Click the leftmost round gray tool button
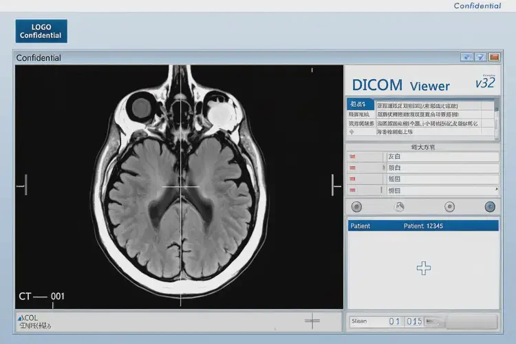 [356, 206]
